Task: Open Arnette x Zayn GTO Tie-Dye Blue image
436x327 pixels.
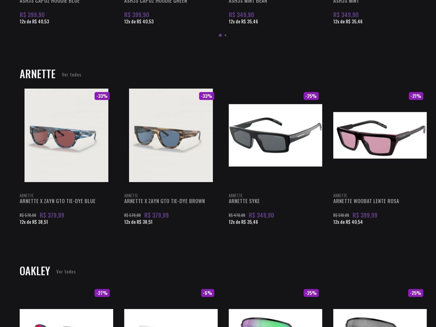Action: [x=66, y=135]
